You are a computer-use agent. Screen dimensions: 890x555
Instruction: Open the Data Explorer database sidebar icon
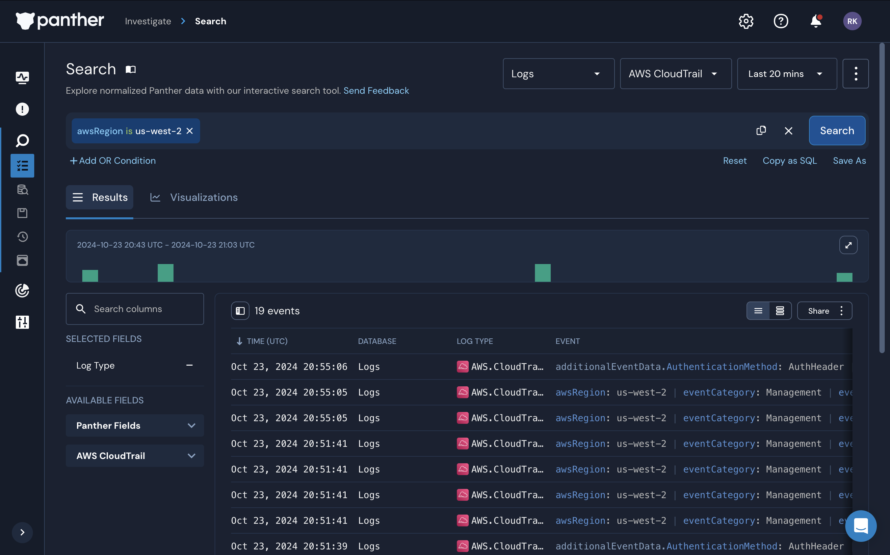22,189
